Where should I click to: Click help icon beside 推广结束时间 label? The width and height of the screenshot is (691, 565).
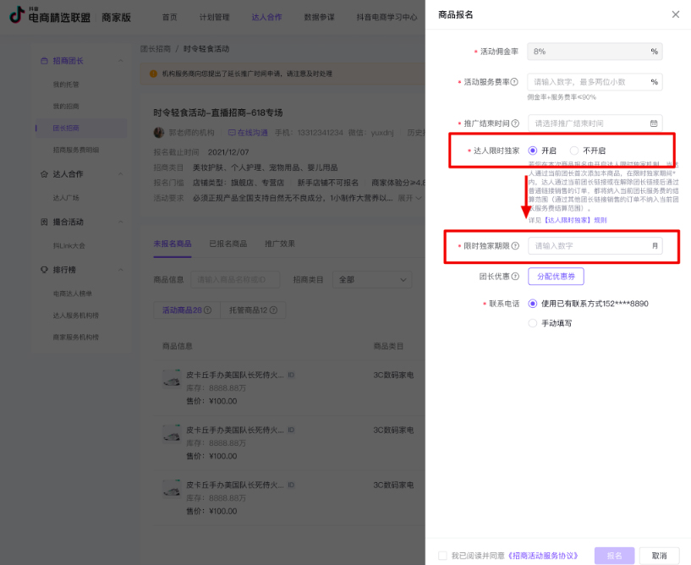point(516,123)
